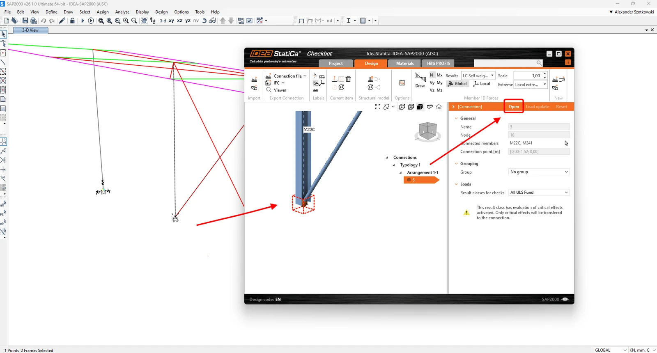The width and height of the screenshot is (657, 353).
Task: Save the SAP2000 model with the floppy icon
Action: pos(25,21)
